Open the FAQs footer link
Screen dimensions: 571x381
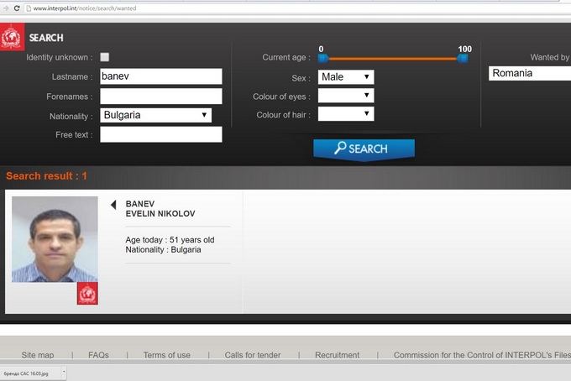98,355
